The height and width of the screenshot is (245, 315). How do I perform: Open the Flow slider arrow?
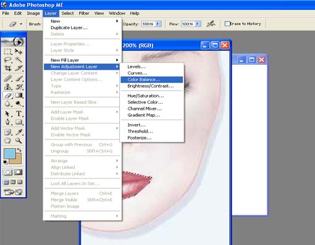198,24
